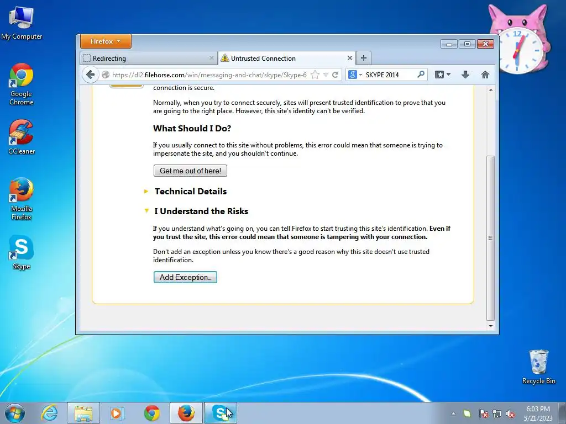The width and height of the screenshot is (566, 424).
Task: Click the page scroll down arrow
Action: (491, 326)
